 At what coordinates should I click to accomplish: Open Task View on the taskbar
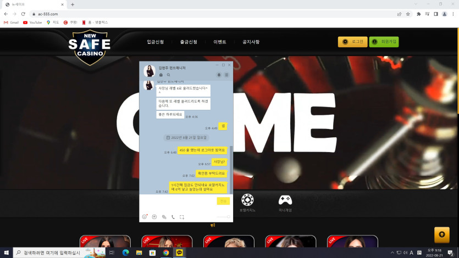tap(112, 253)
